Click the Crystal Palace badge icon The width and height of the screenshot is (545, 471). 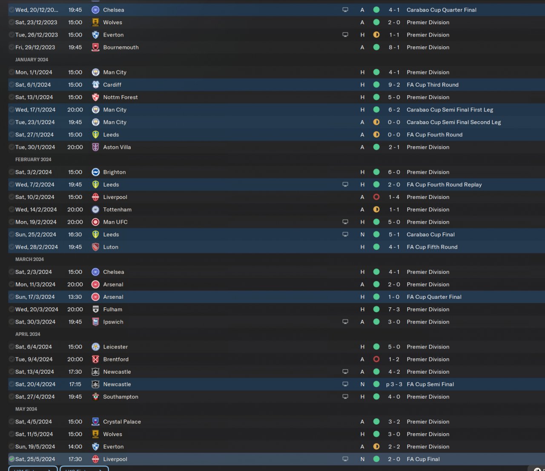click(x=95, y=422)
